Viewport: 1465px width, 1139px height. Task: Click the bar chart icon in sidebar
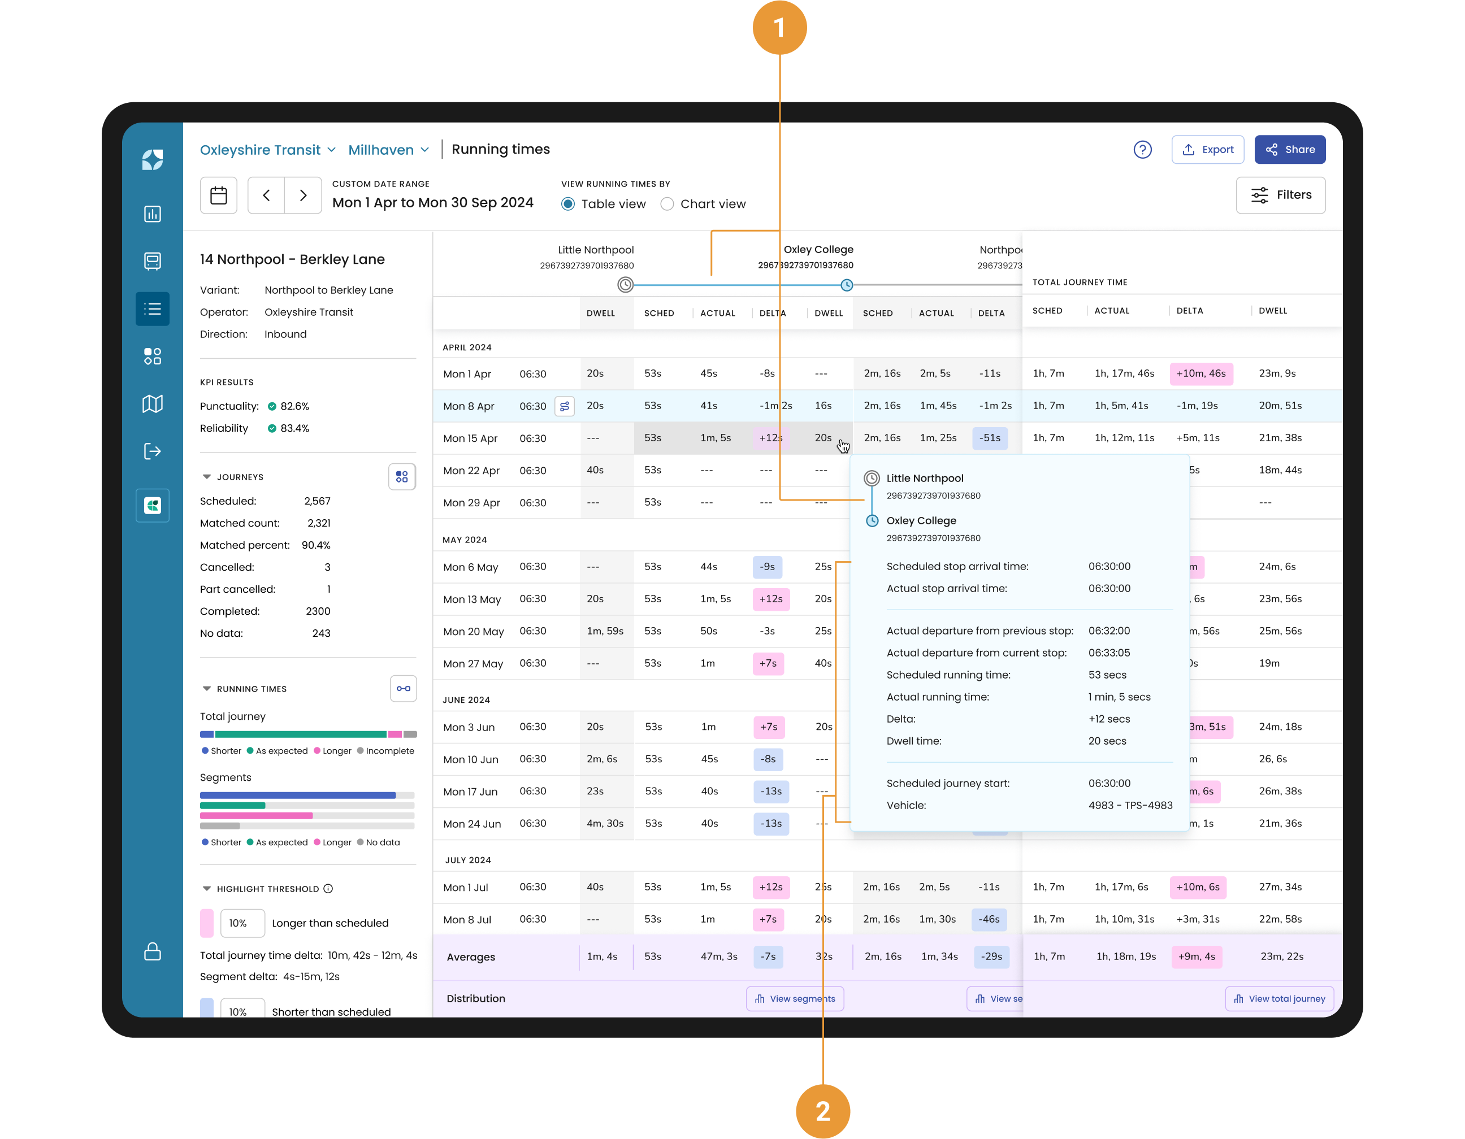tap(152, 214)
